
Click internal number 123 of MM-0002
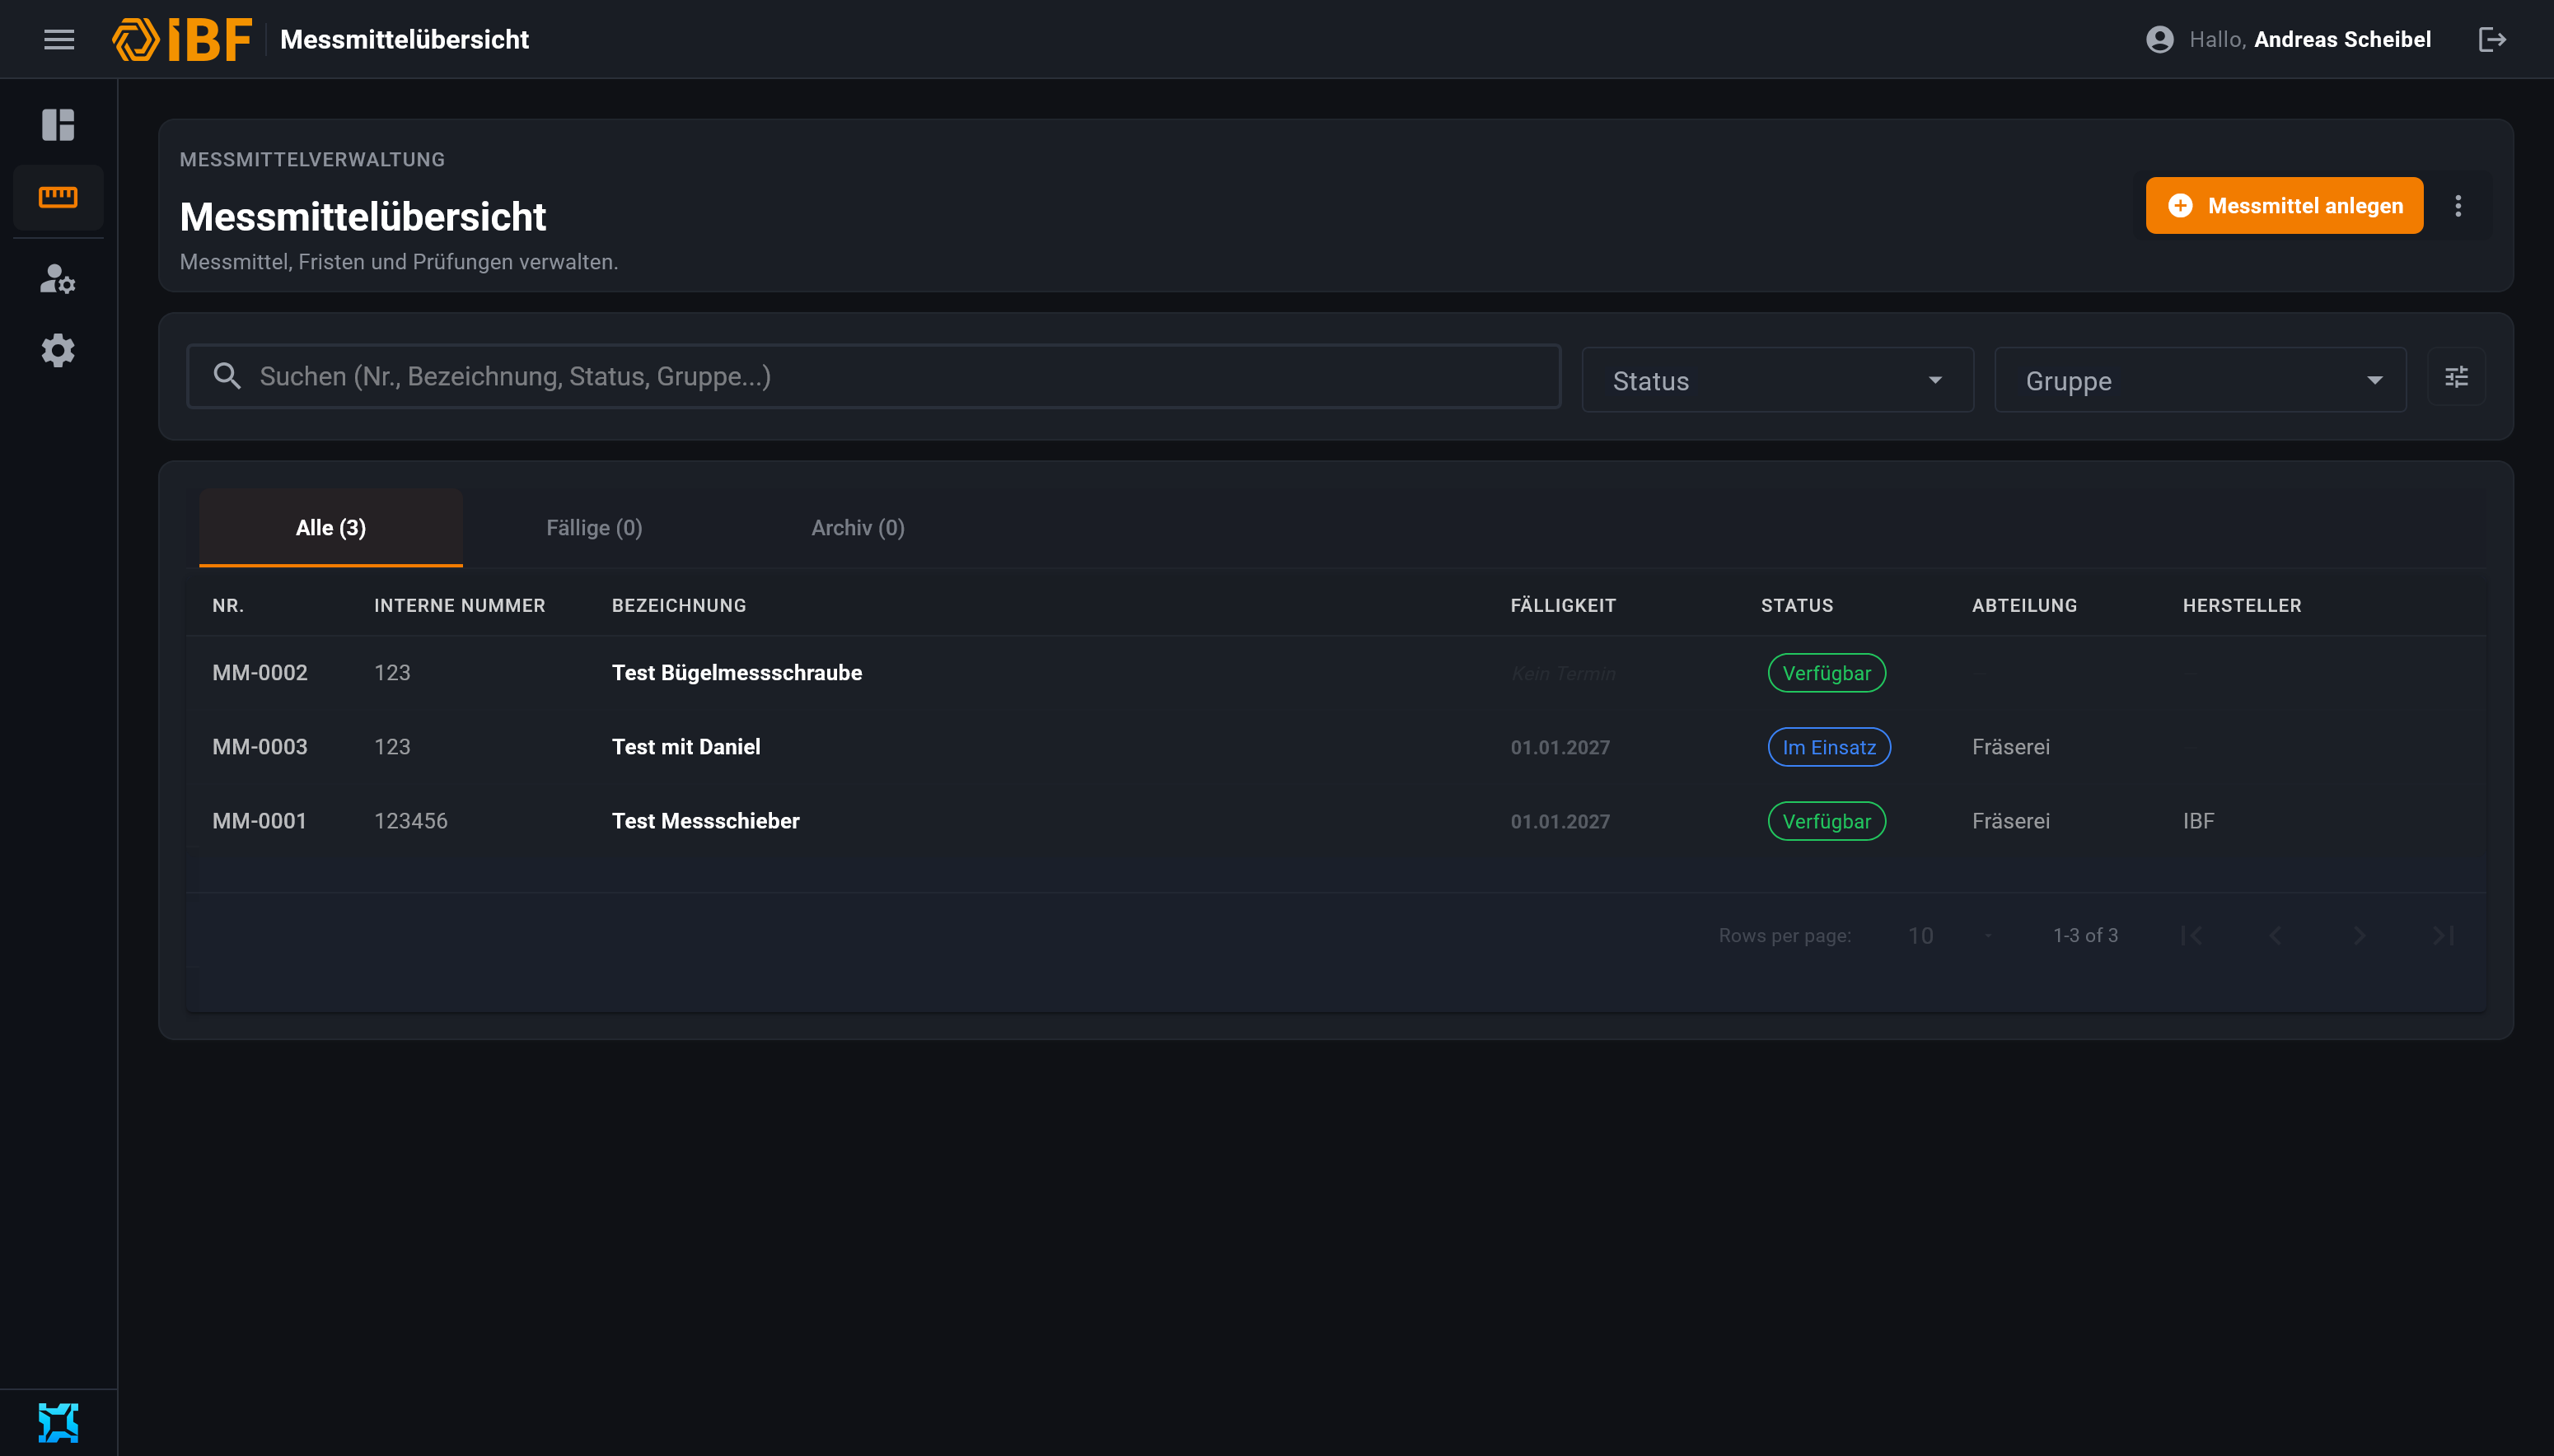click(x=392, y=673)
